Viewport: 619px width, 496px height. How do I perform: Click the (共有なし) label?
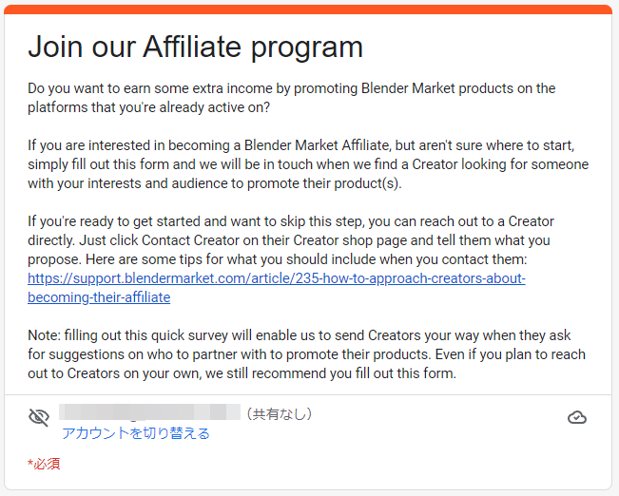coord(279,413)
